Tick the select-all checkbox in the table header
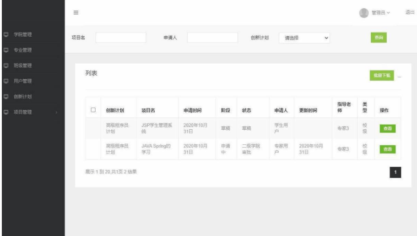 point(93,110)
